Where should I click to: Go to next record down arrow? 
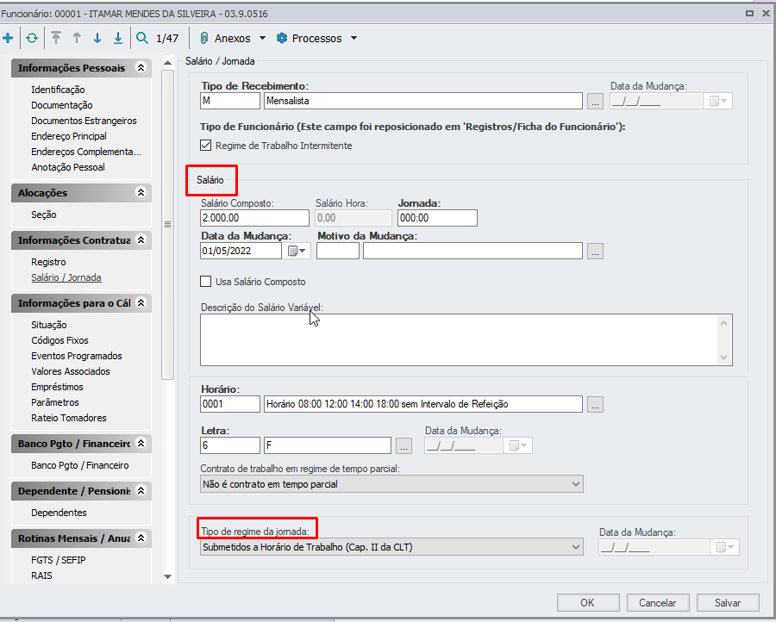coord(97,38)
